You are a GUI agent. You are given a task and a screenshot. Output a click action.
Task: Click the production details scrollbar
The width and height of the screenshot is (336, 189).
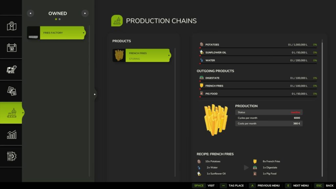pos(322,108)
